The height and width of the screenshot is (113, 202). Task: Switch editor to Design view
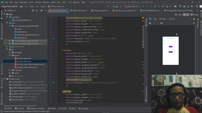(x=195, y=15)
